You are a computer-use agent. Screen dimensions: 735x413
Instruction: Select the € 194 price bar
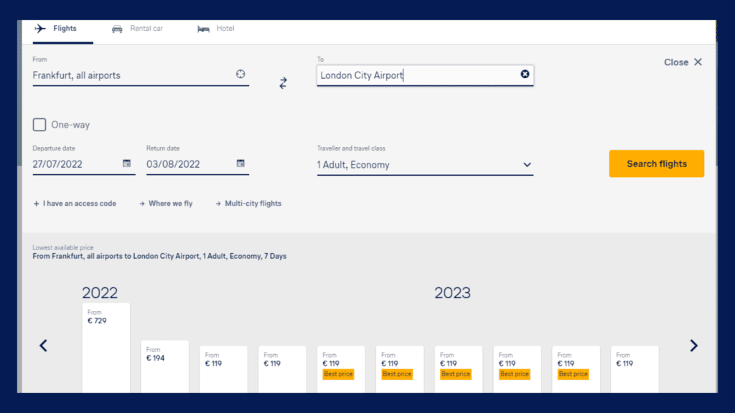[x=164, y=366]
